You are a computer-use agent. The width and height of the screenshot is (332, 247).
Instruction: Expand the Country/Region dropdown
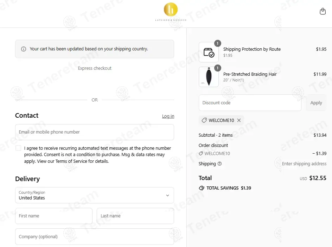(95, 195)
